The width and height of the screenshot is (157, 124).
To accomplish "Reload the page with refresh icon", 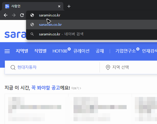I will [x=22, y=15].
